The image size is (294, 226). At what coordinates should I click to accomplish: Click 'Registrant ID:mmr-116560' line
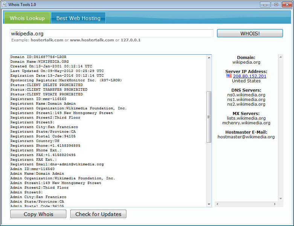click(x=38, y=99)
